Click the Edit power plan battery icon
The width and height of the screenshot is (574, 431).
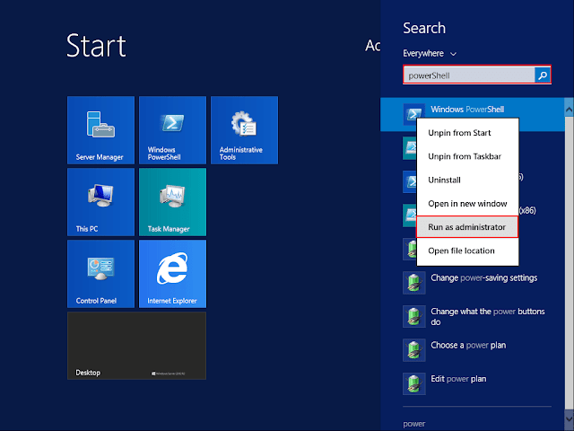coord(414,383)
